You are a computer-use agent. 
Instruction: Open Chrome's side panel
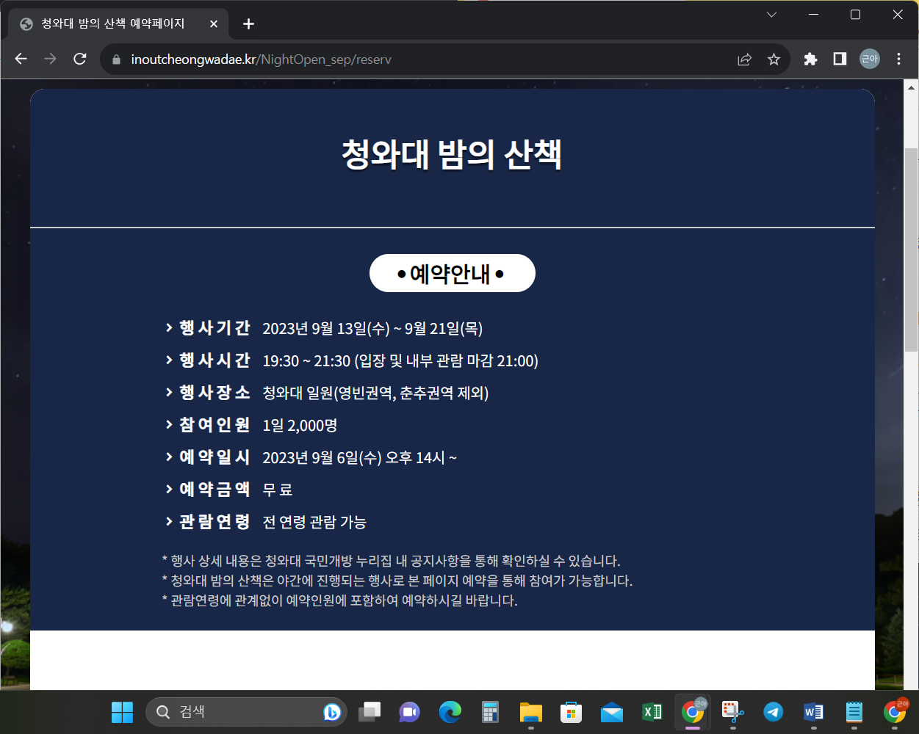839,59
